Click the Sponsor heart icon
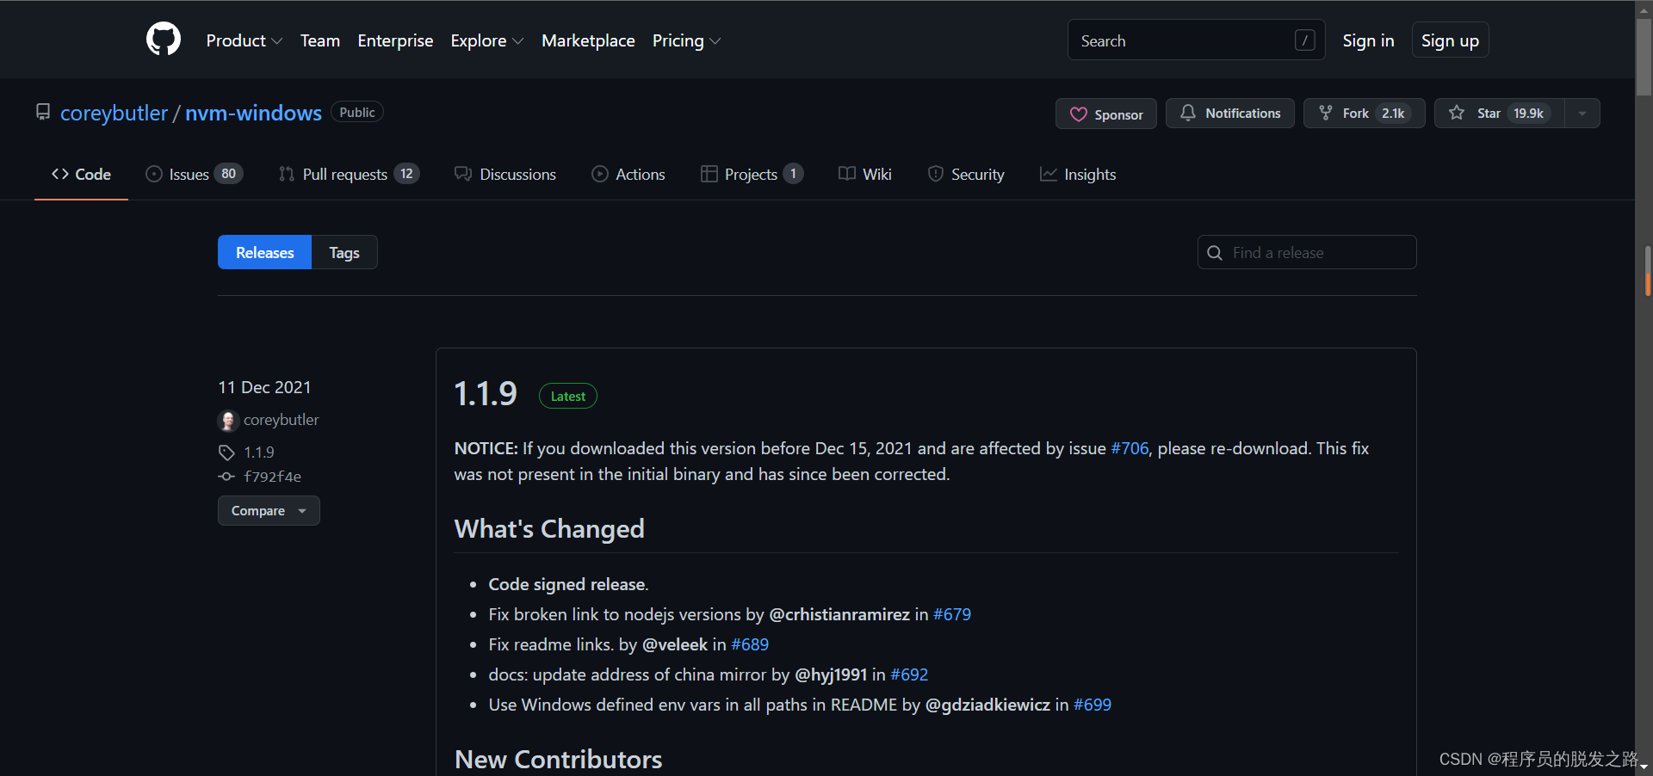This screenshot has height=776, width=1653. coord(1078,114)
